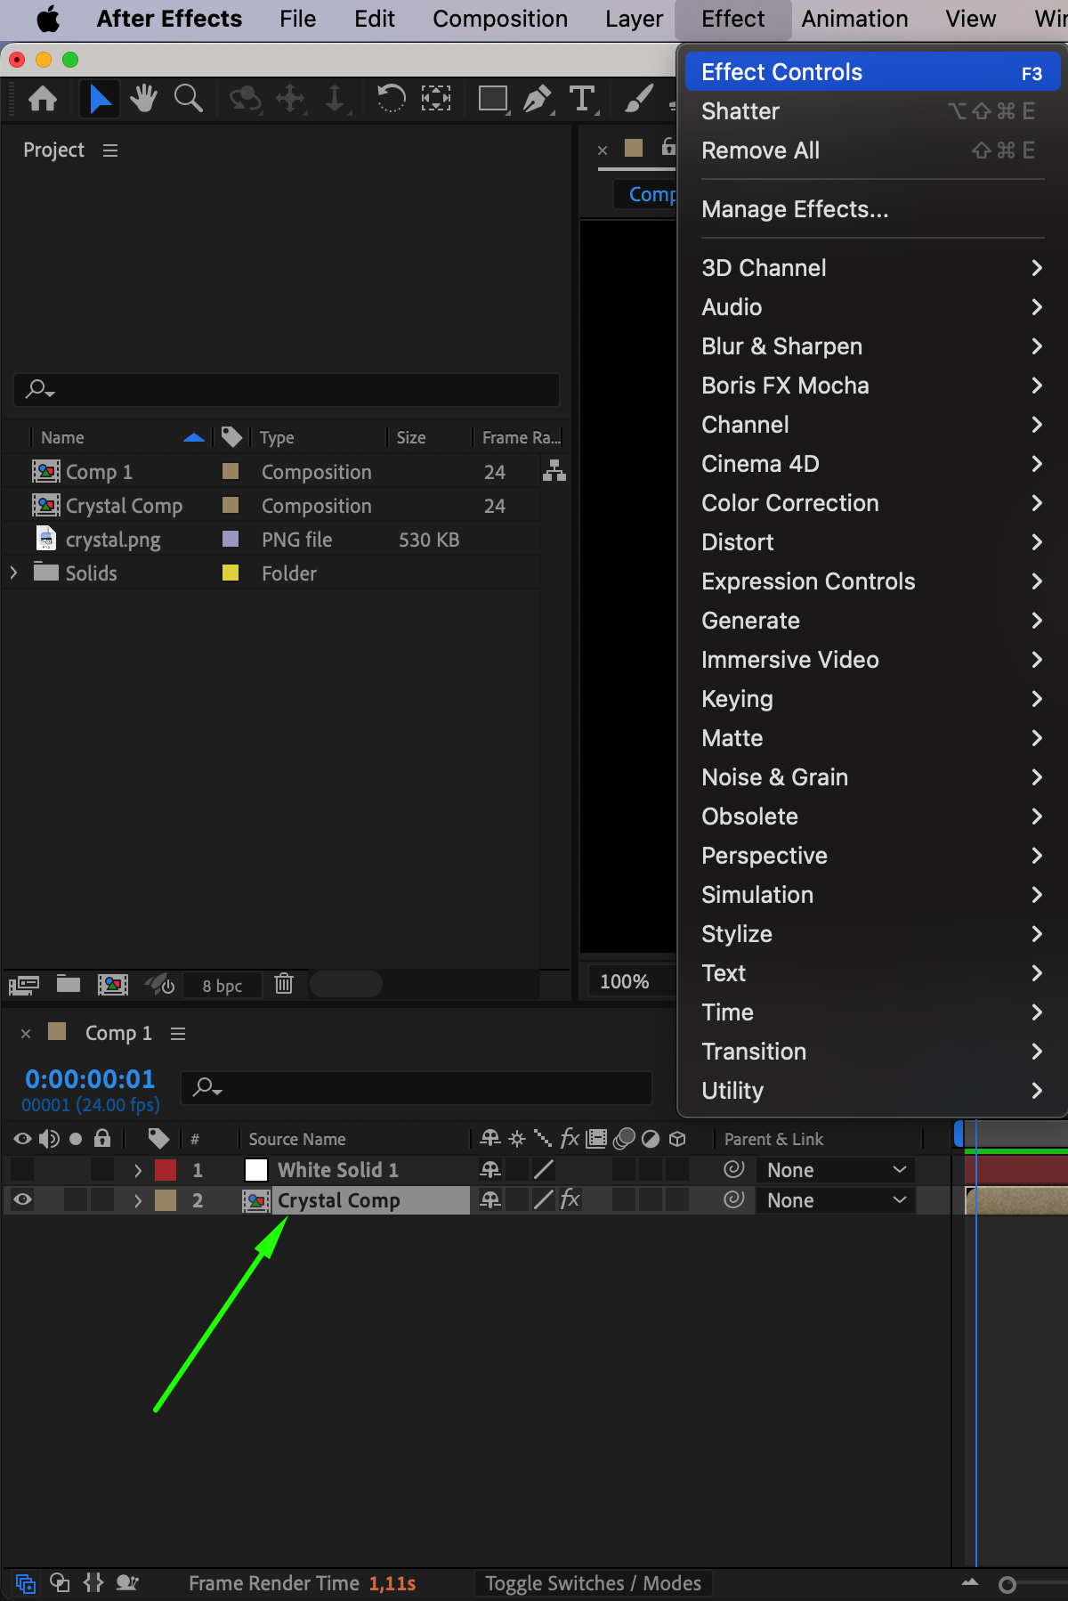Open the Color Correction submenu

point(872,502)
